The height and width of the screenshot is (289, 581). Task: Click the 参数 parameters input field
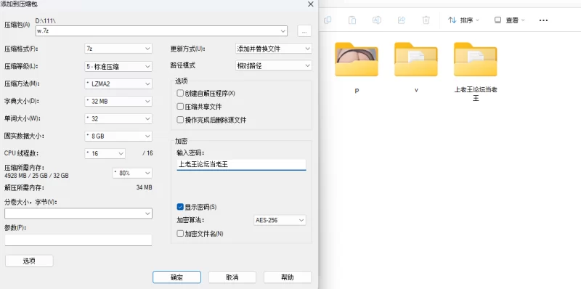78,240
